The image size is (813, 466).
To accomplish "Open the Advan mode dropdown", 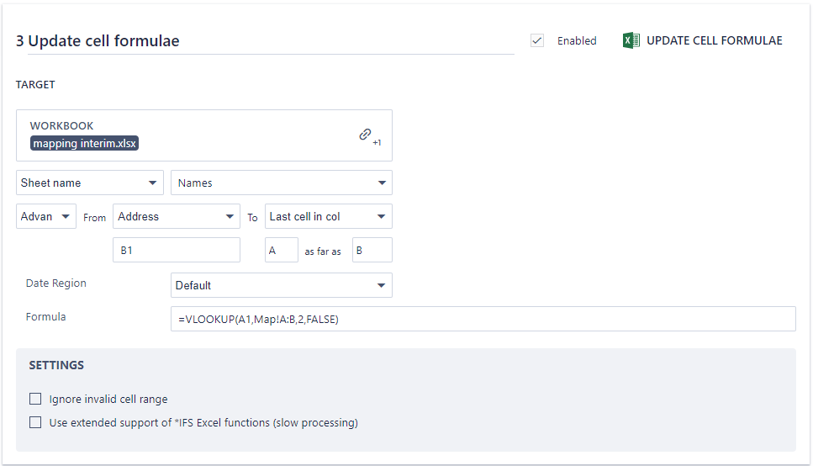I will (46, 216).
